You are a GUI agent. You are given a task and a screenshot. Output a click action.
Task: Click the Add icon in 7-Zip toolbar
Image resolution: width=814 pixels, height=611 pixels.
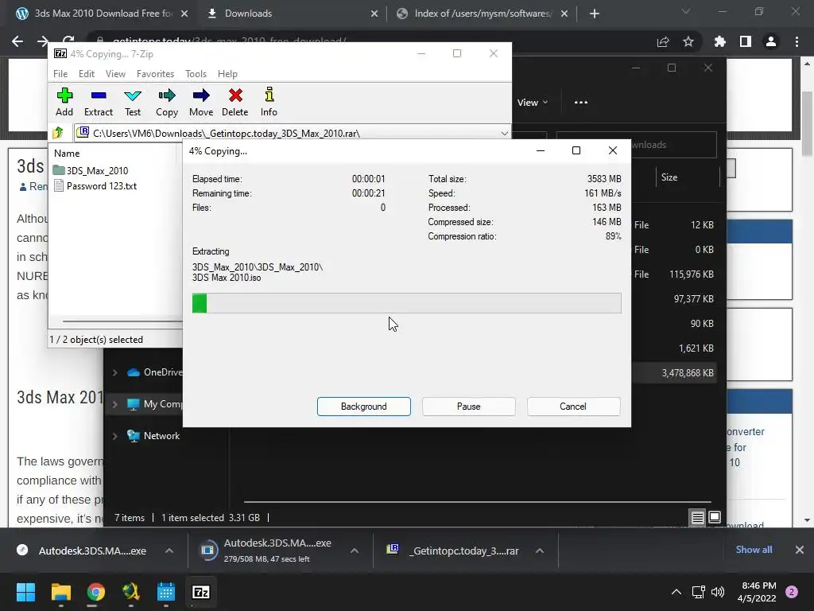point(64,102)
